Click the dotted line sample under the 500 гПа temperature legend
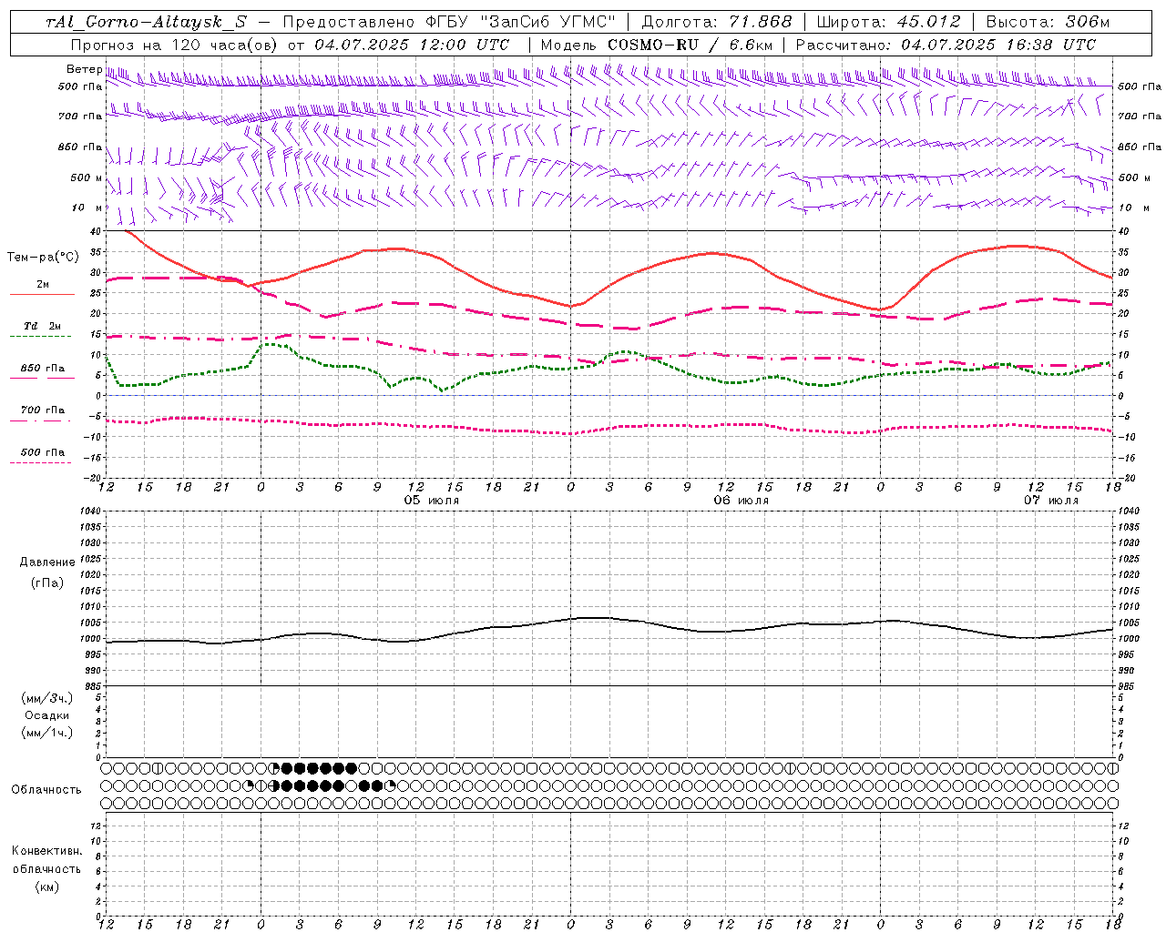 click(40, 463)
